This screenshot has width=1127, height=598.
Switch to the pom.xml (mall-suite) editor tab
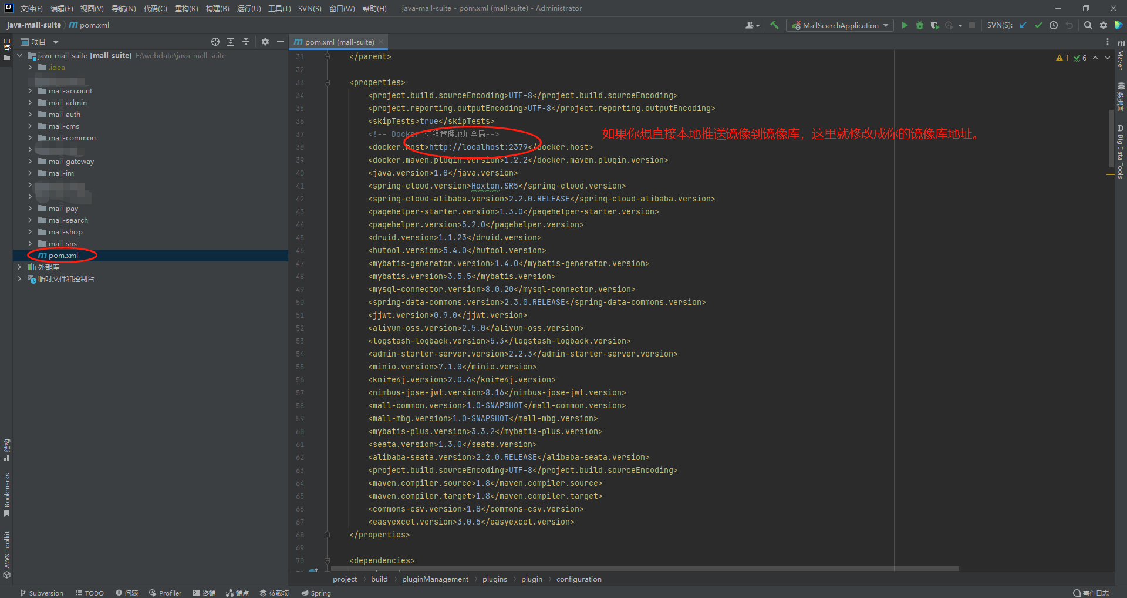339,42
